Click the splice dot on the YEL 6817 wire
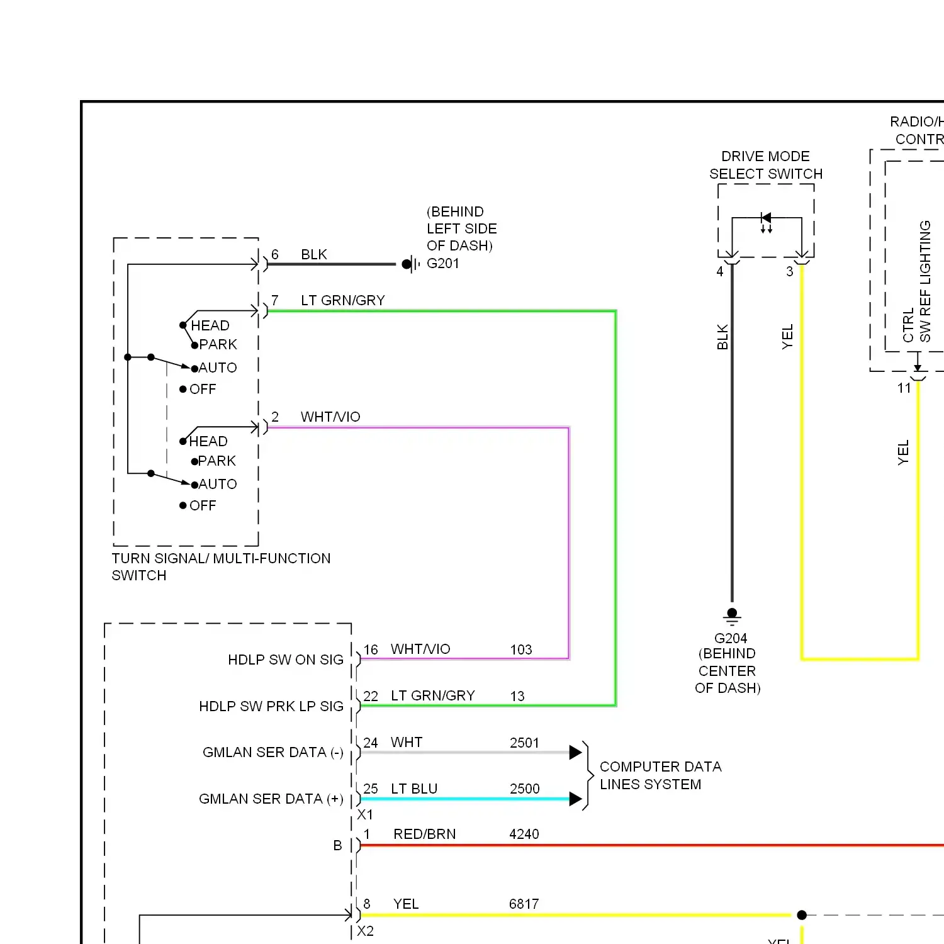 802,915
